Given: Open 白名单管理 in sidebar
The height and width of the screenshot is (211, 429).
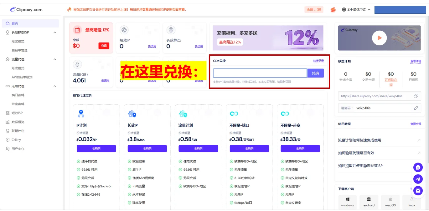Looking at the screenshot, I should coord(19,50).
